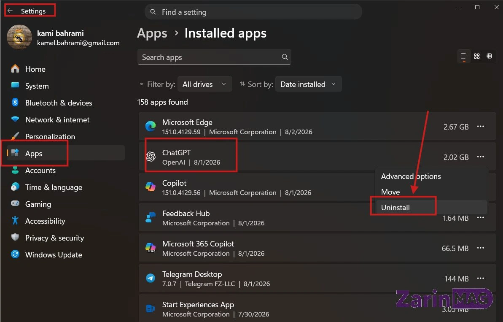Viewport: 503px width, 322px height.
Task: Click the Start Experiences App icon
Action: 151,308
